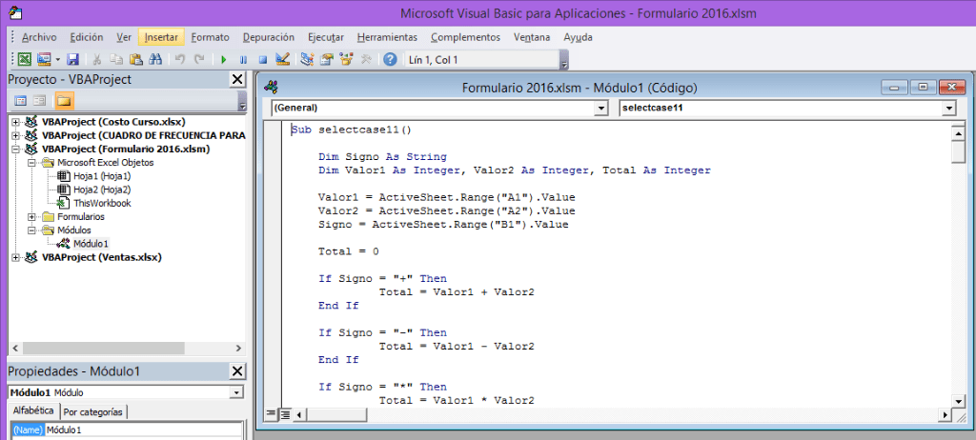Image resolution: width=976 pixels, height=440 pixels.
Task: Toggle Full Module View icon in code window
Action: click(x=284, y=414)
